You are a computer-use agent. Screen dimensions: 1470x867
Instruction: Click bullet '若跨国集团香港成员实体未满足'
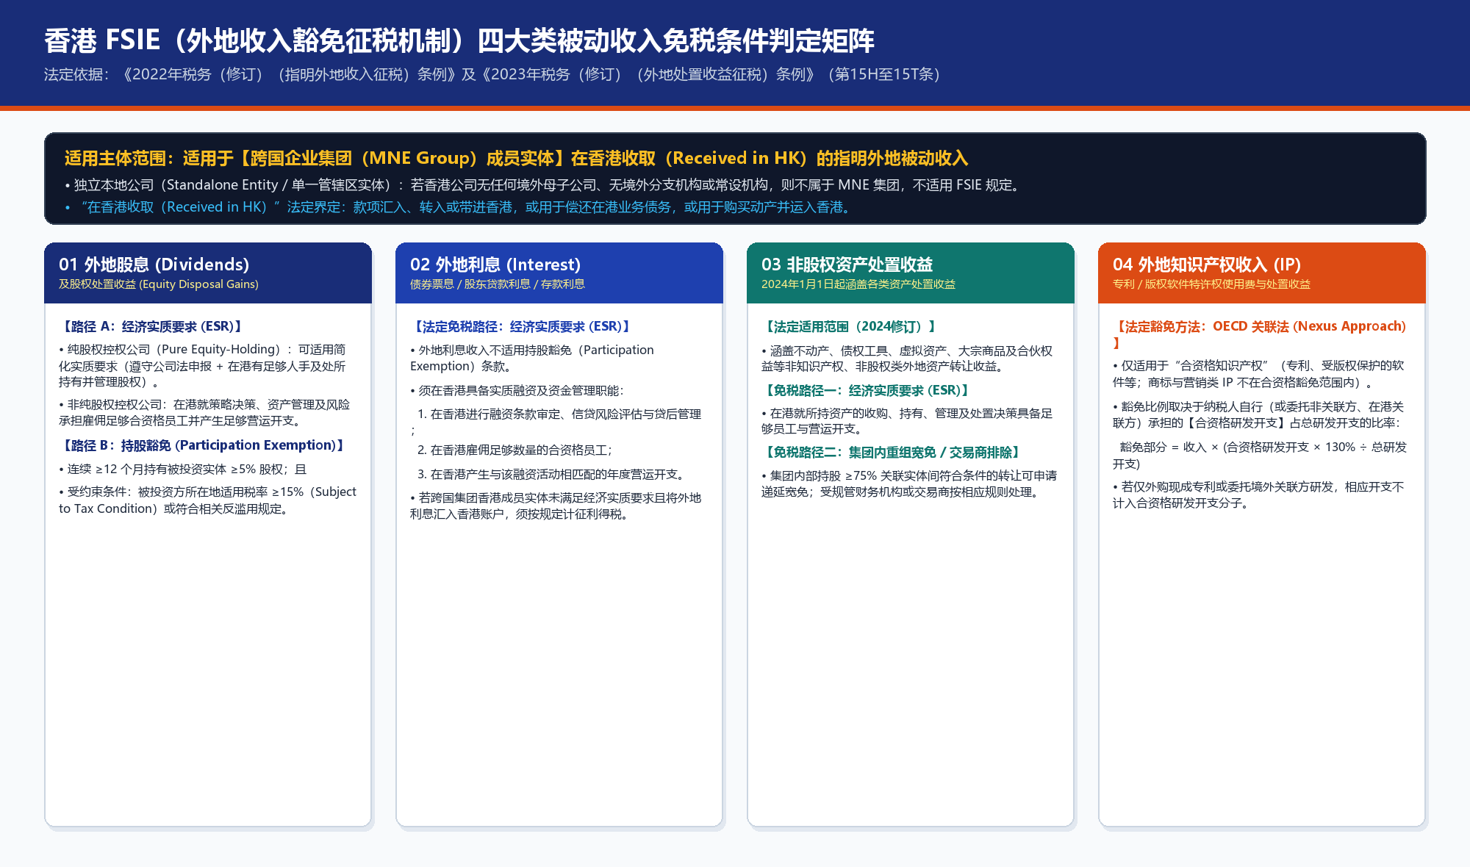[x=556, y=506]
